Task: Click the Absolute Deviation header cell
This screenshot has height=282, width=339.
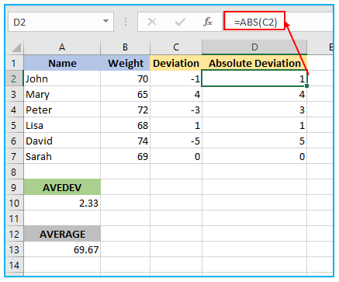Action: [254, 63]
